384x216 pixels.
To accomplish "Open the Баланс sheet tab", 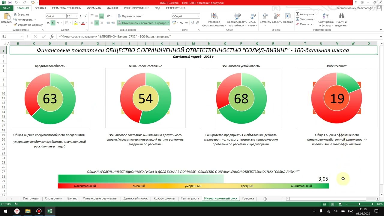I will (x=72, y=198).
